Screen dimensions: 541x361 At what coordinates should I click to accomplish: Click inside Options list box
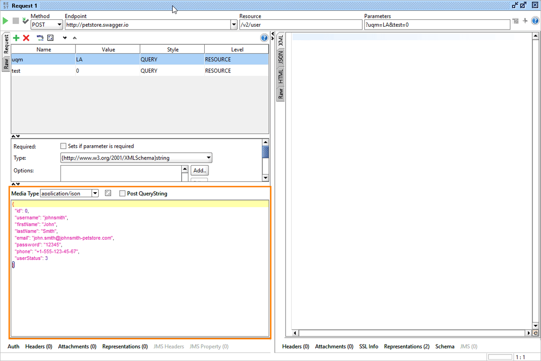pos(121,173)
